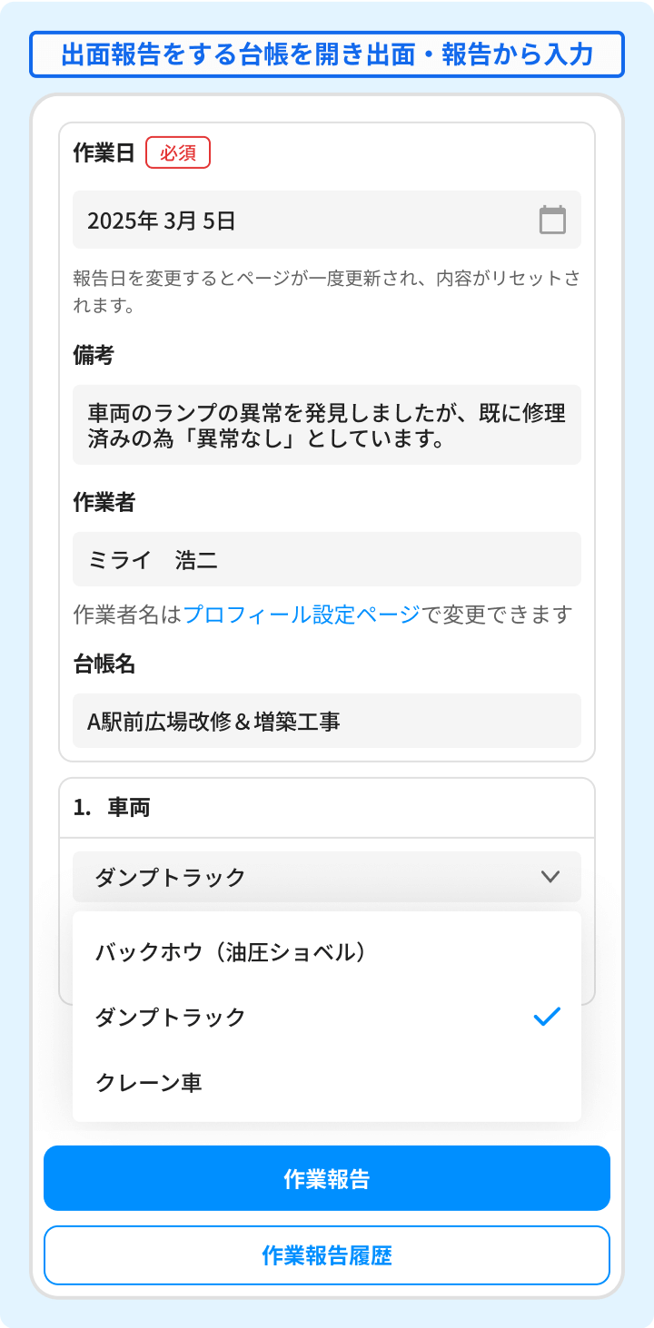
Task: Select バックホウ(油圧ショベル) from the list
Action: [x=231, y=952]
